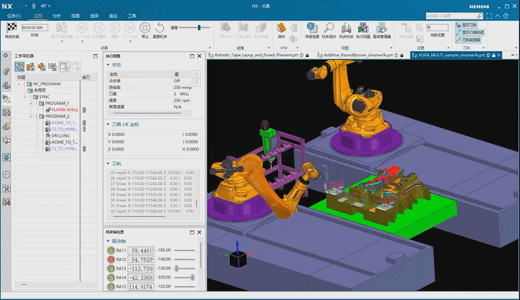Click the grayed-out reverse play triangle button
Viewport: 520px width, 300px height.
[x=99, y=28]
